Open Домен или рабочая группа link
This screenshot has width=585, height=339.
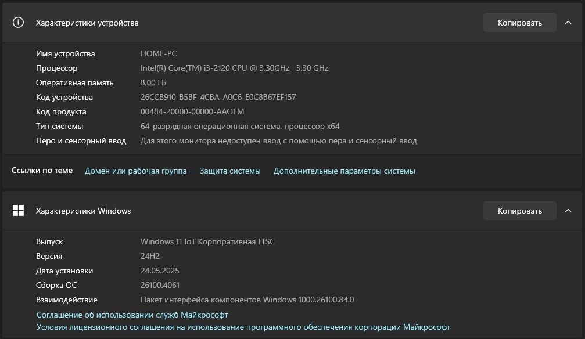click(x=135, y=171)
